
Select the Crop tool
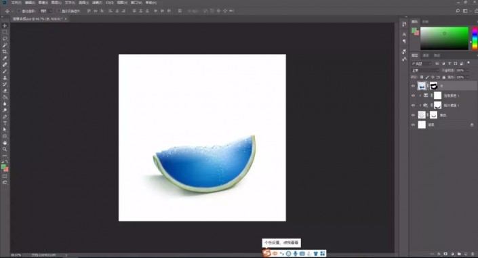tap(5, 51)
